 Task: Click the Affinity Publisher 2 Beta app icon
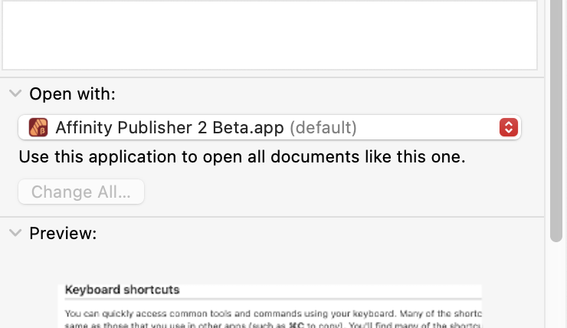coord(38,127)
